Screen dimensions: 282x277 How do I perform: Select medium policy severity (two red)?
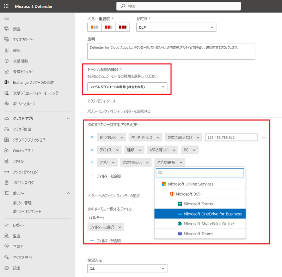click(109, 27)
